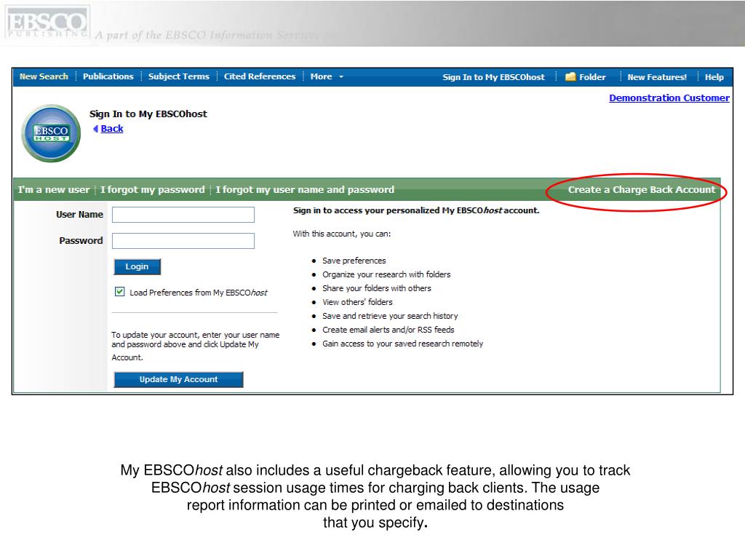745x559 pixels.
Task: Click the EBSCO Publishing logo
Action: coord(47,23)
